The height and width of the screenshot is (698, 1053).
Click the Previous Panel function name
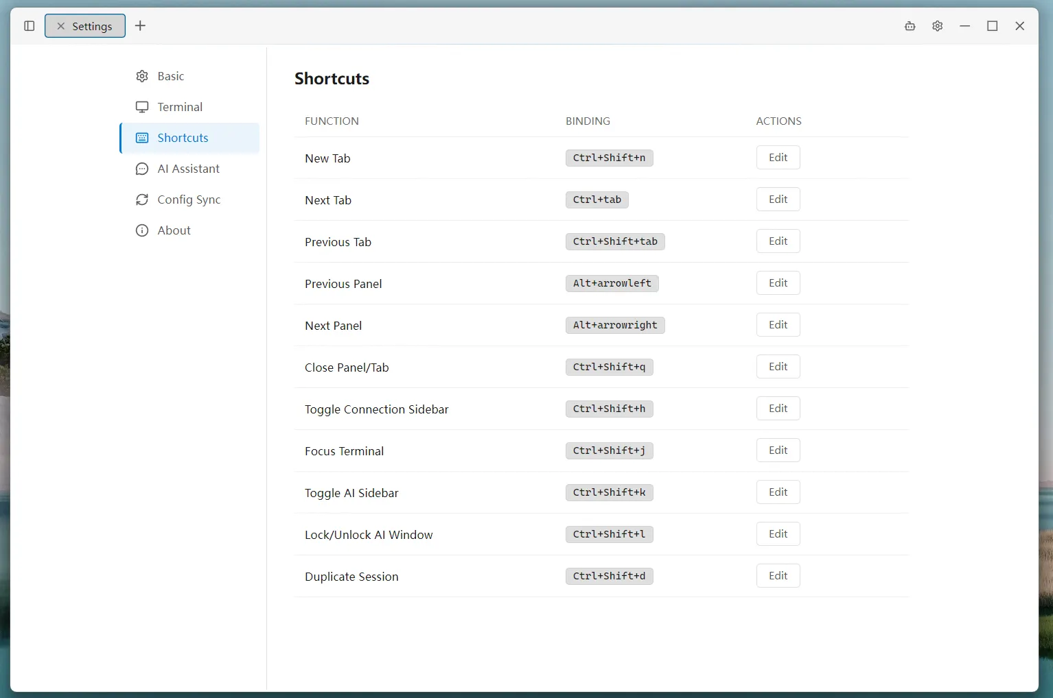343,284
